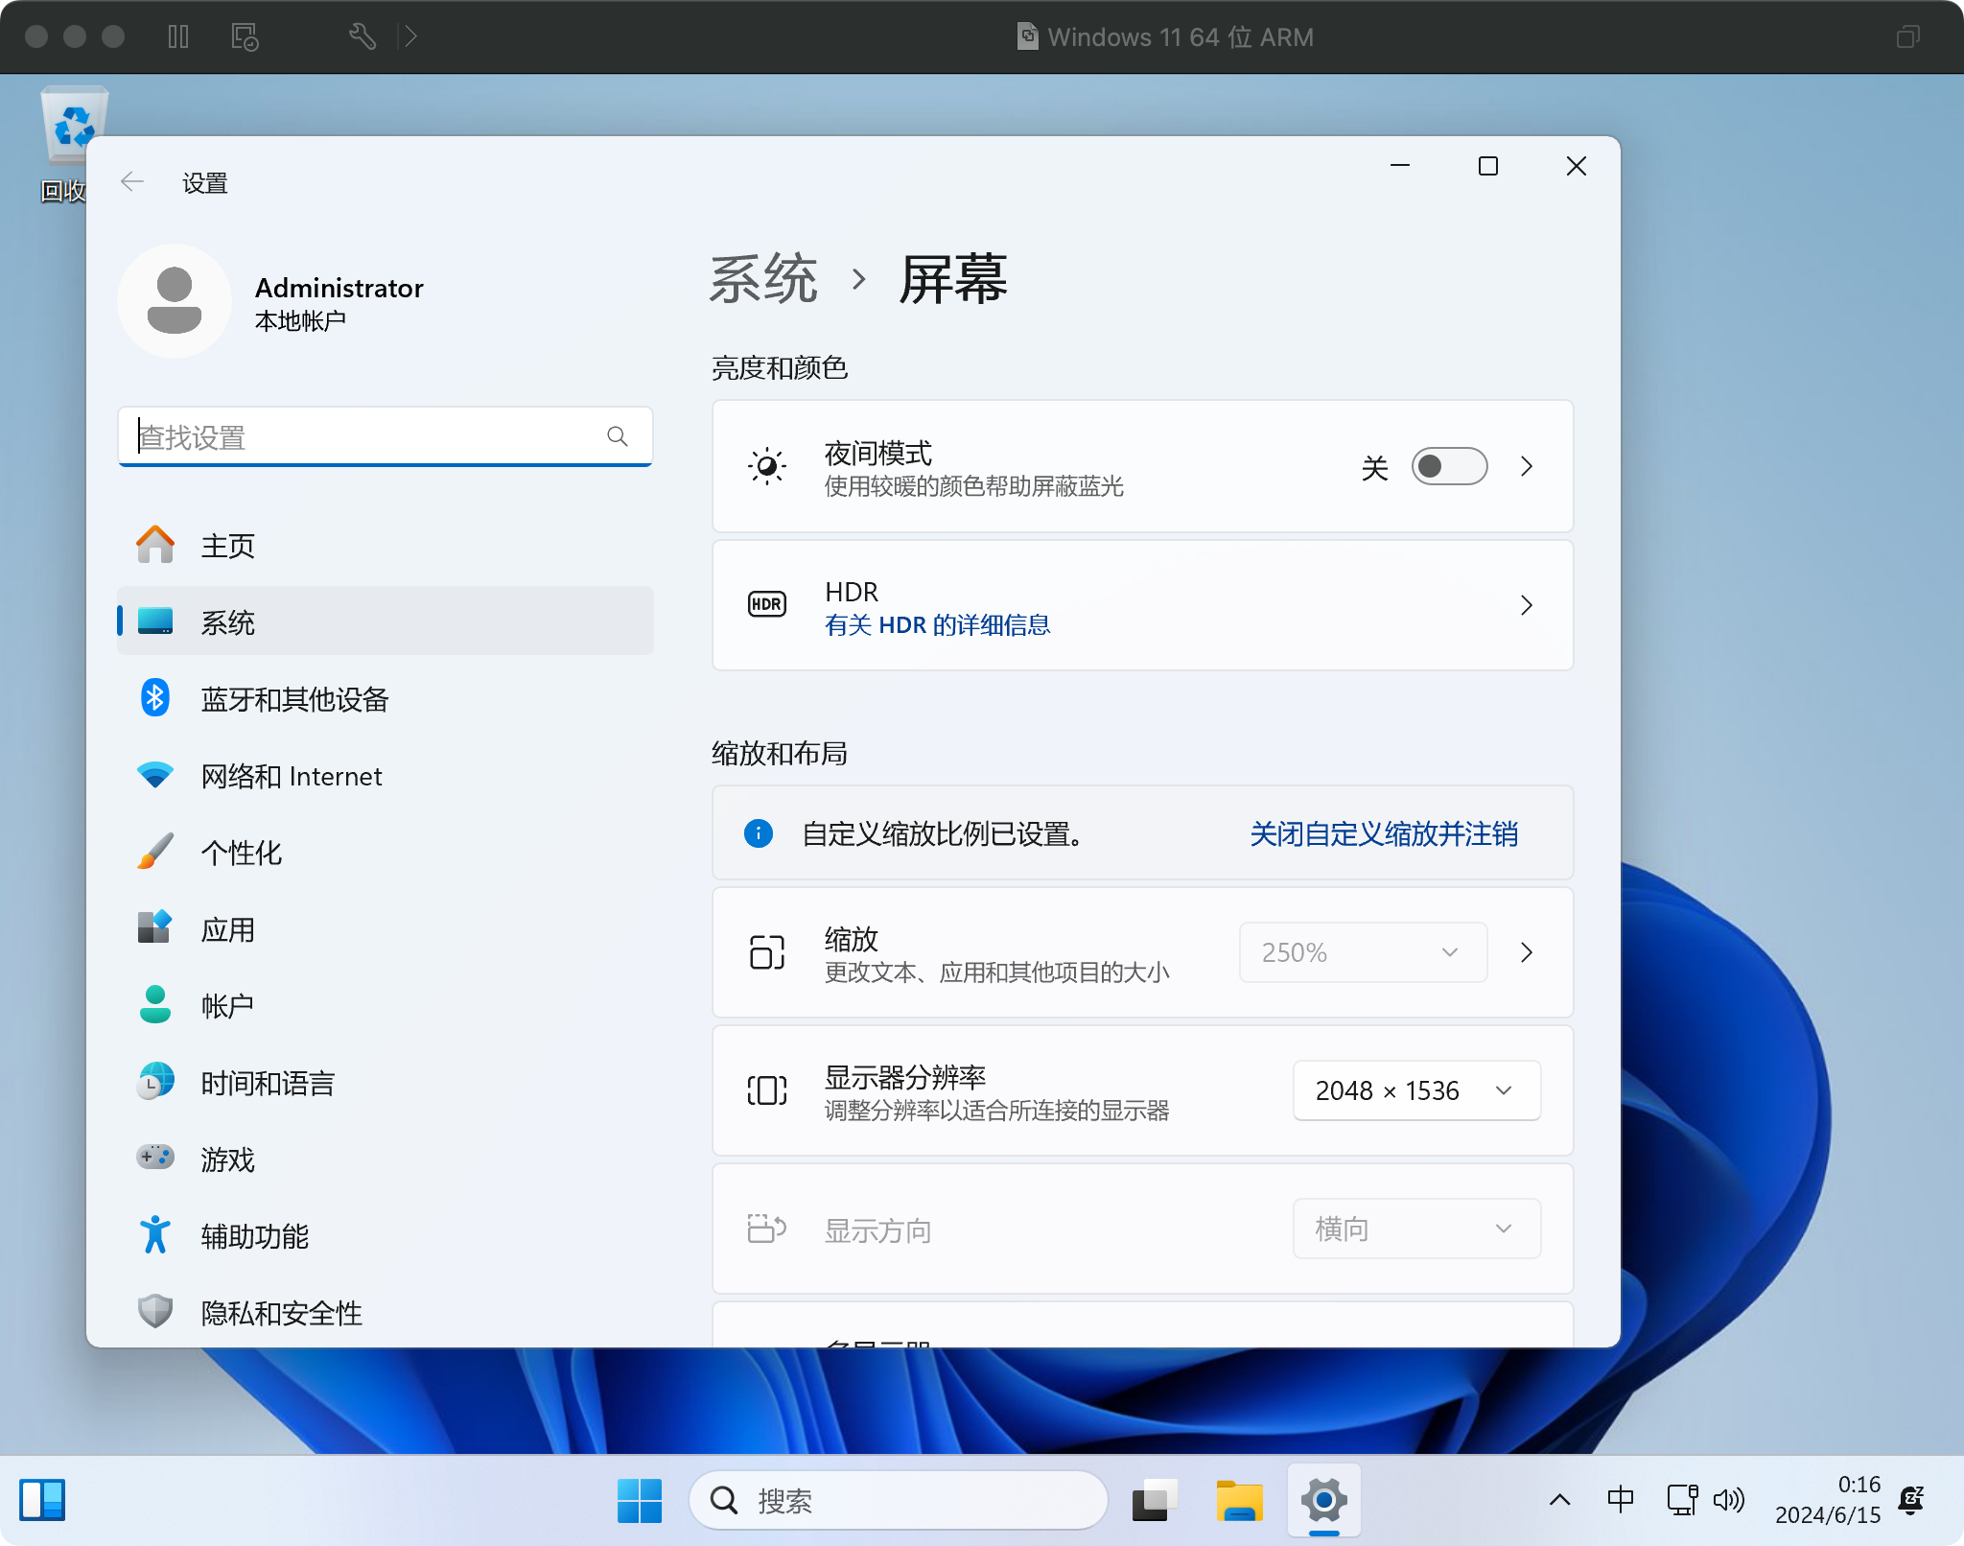The width and height of the screenshot is (1964, 1546).
Task: Open the VM wrench settings icon
Action: pyautogui.click(x=362, y=36)
